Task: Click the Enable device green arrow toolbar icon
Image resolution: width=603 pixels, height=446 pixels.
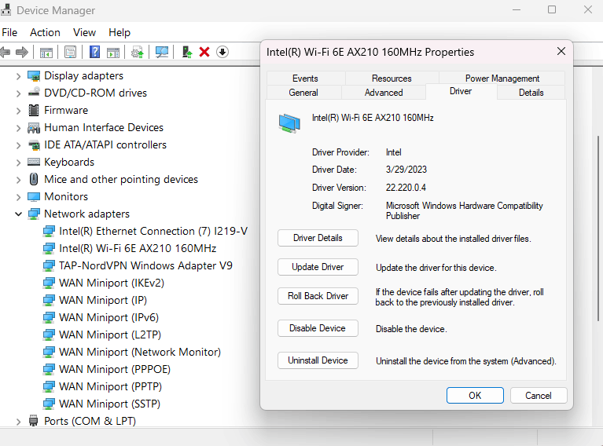Action: point(187,52)
